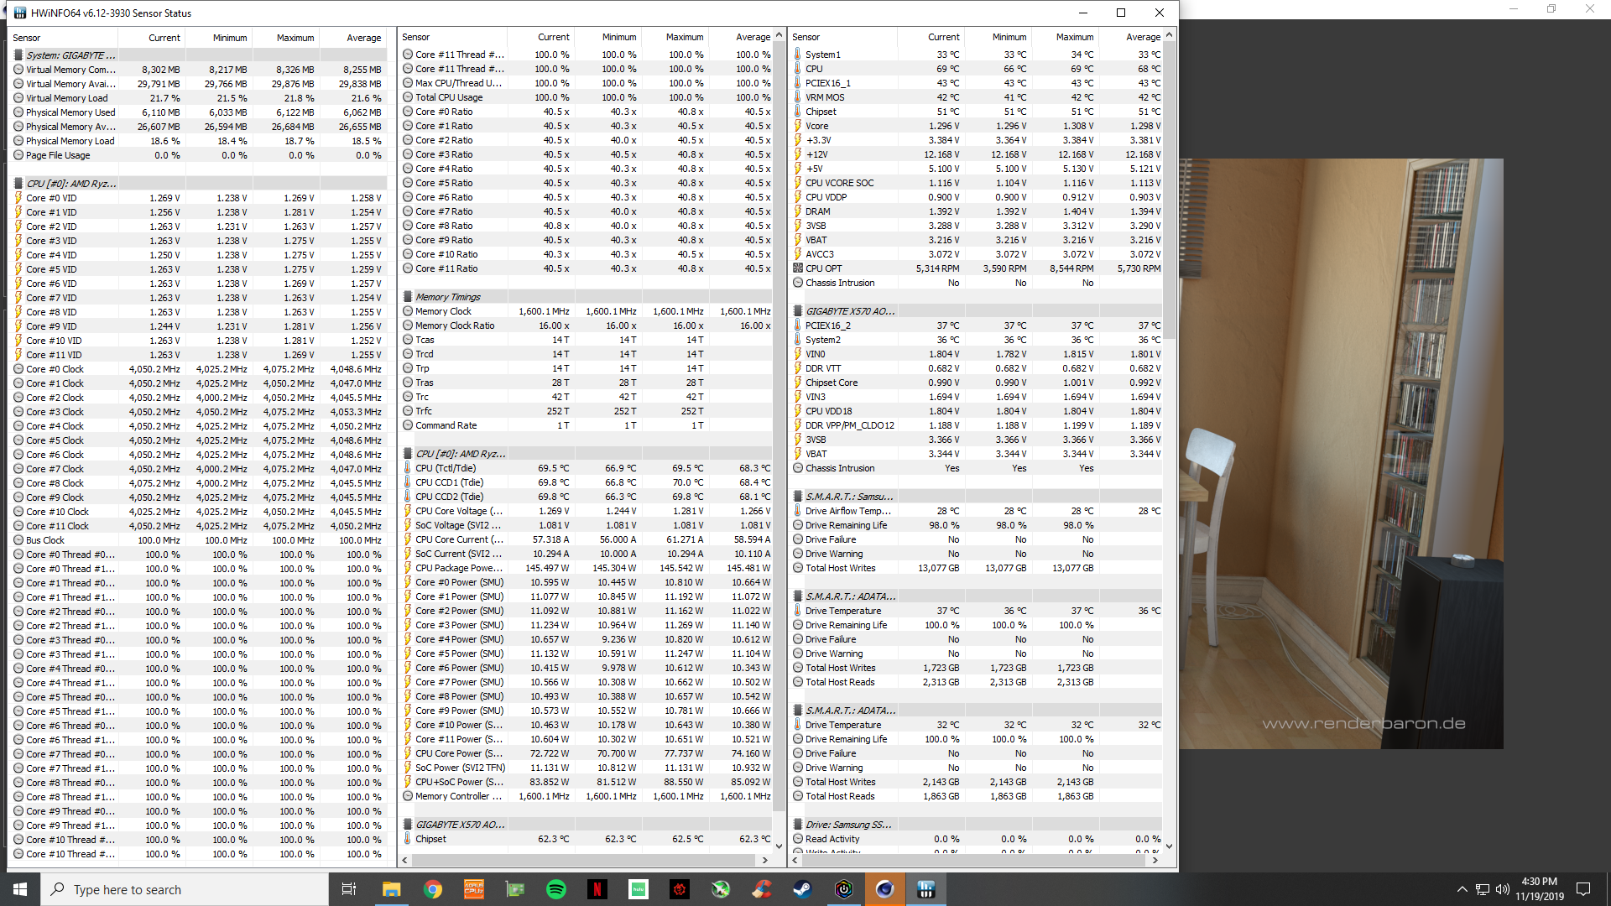Select the 'Read Activity' drive row

click(x=977, y=839)
